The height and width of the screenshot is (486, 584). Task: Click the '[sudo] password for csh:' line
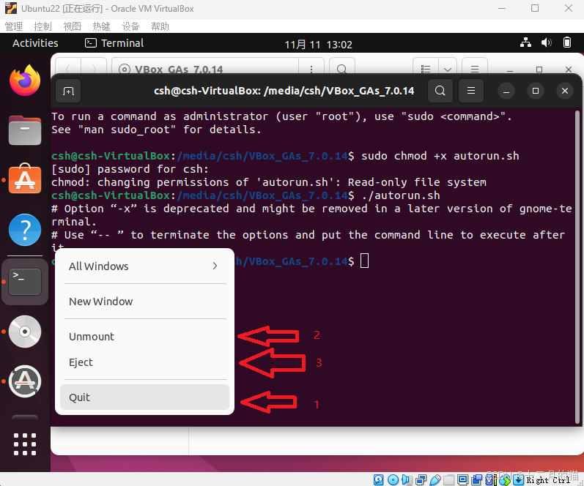(x=130, y=169)
